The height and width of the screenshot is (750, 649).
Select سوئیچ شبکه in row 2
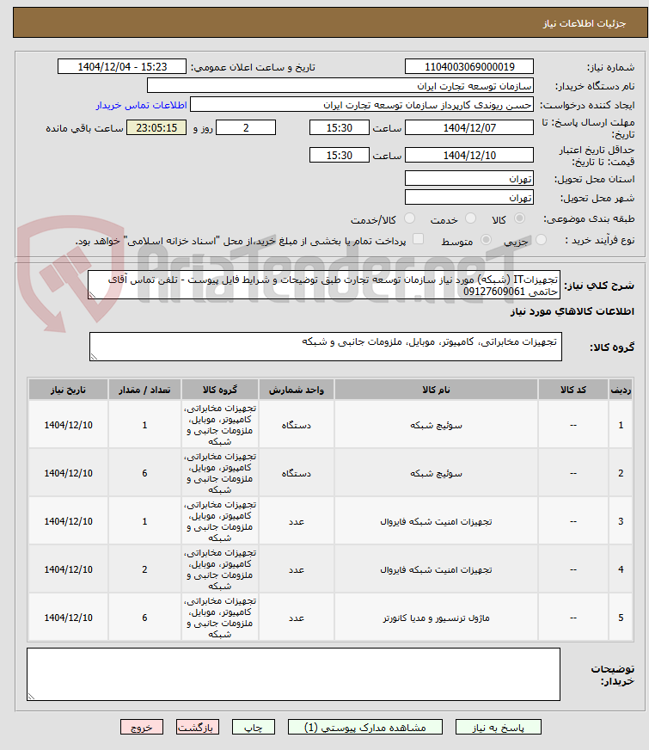[x=436, y=474]
